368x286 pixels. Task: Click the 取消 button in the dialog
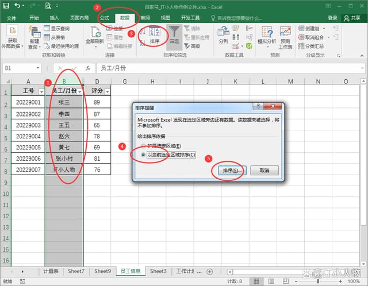tap(264, 171)
